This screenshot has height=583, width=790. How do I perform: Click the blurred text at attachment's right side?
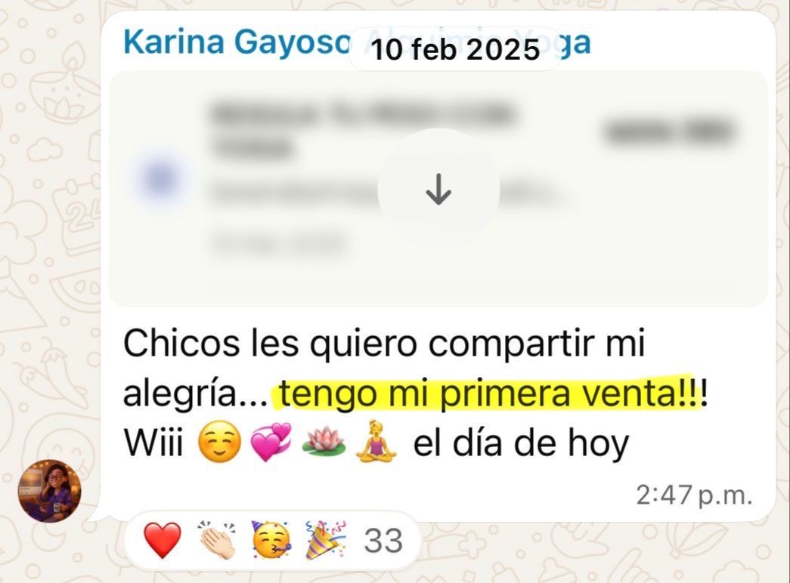(669, 131)
